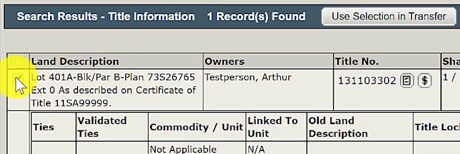Image resolution: width=460 pixels, height=154 pixels.
Task: Click the Search Results - Title Information heading
Action: point(106,17)
